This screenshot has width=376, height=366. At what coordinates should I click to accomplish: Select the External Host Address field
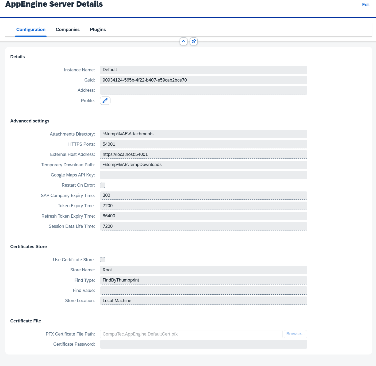203,154
